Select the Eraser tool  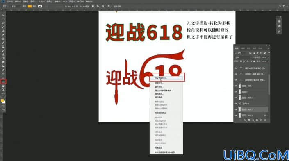[3, 54]
